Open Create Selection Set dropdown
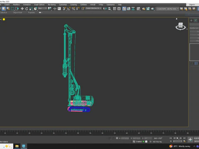This screenshot has height=149, width=199. tap(93, 8)
